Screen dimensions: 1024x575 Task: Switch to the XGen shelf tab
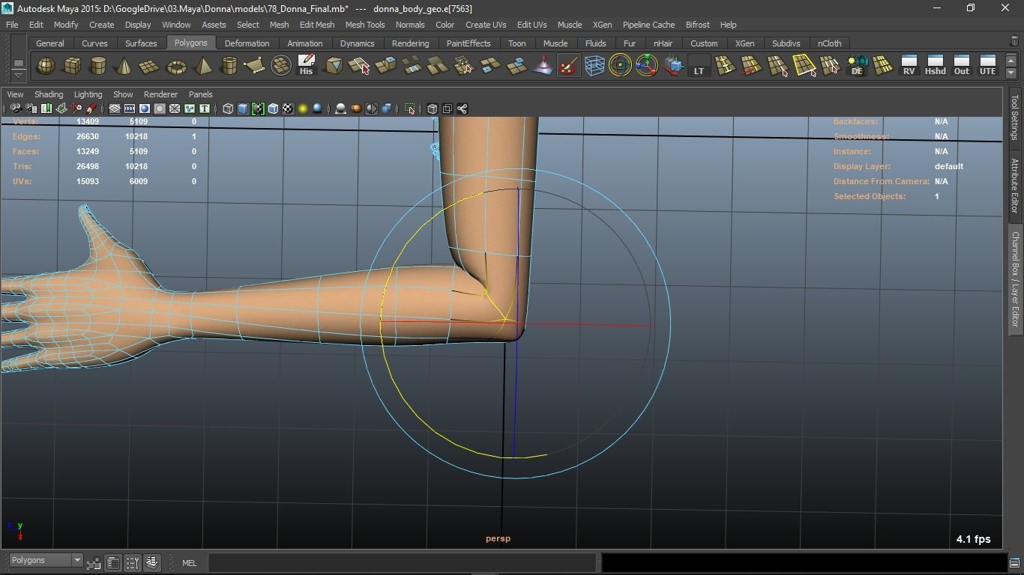pyautogui.click(x=744, y=43)
